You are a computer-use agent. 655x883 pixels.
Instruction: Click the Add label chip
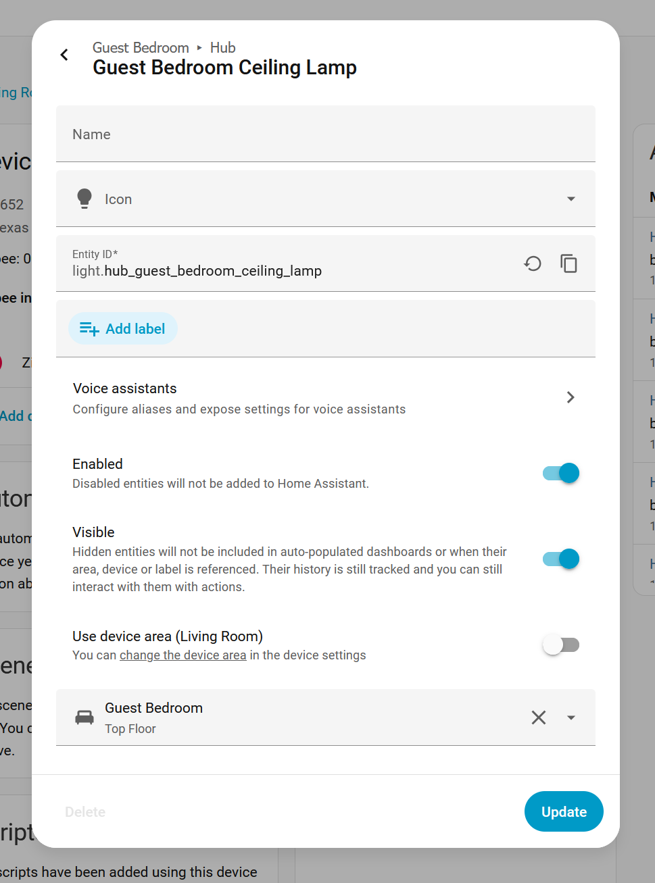pos(123,329)
